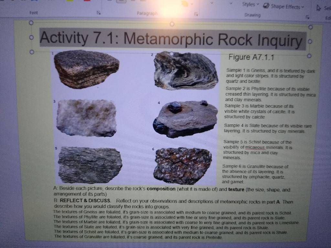The width and height of the screenshot is (331, 248).
Task: Open the Shape Fill dropdown arrow
Action: (191, 4)
